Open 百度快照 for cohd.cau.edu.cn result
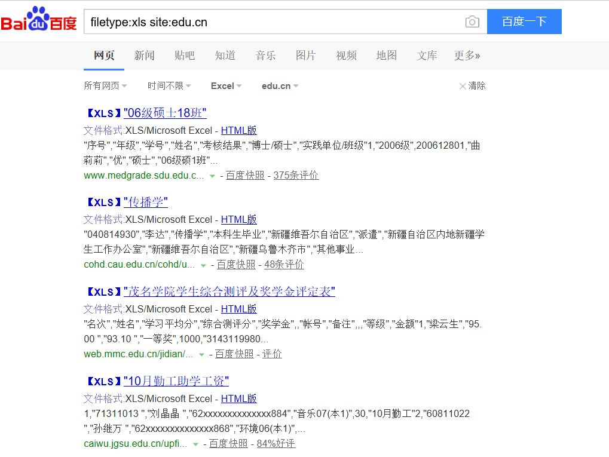This screenshot has width=609, height=457. [x=236, y=265]
